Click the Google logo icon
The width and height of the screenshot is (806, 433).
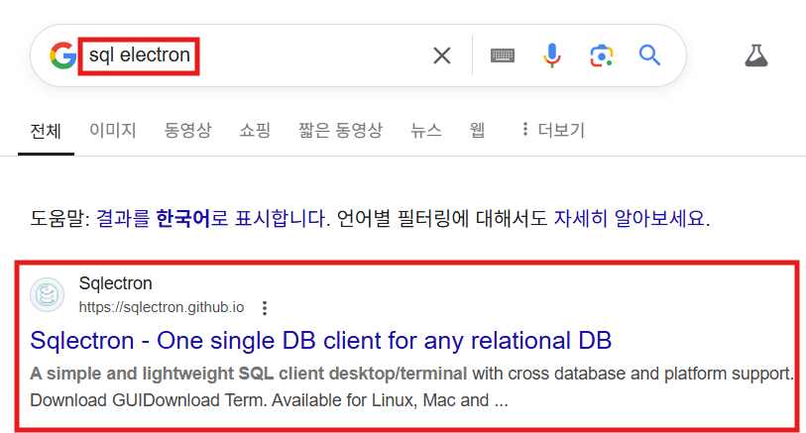63,55
